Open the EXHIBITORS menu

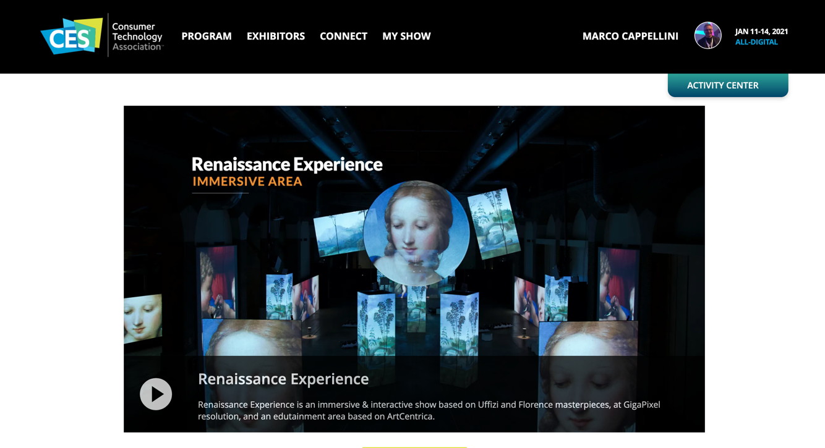click(276, 36)
